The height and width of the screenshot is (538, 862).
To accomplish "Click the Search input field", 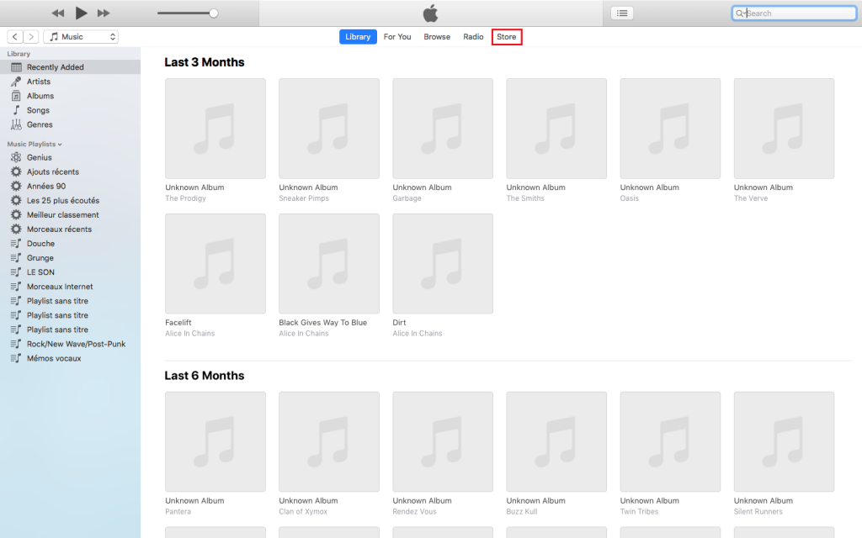I will click(794, 13).
